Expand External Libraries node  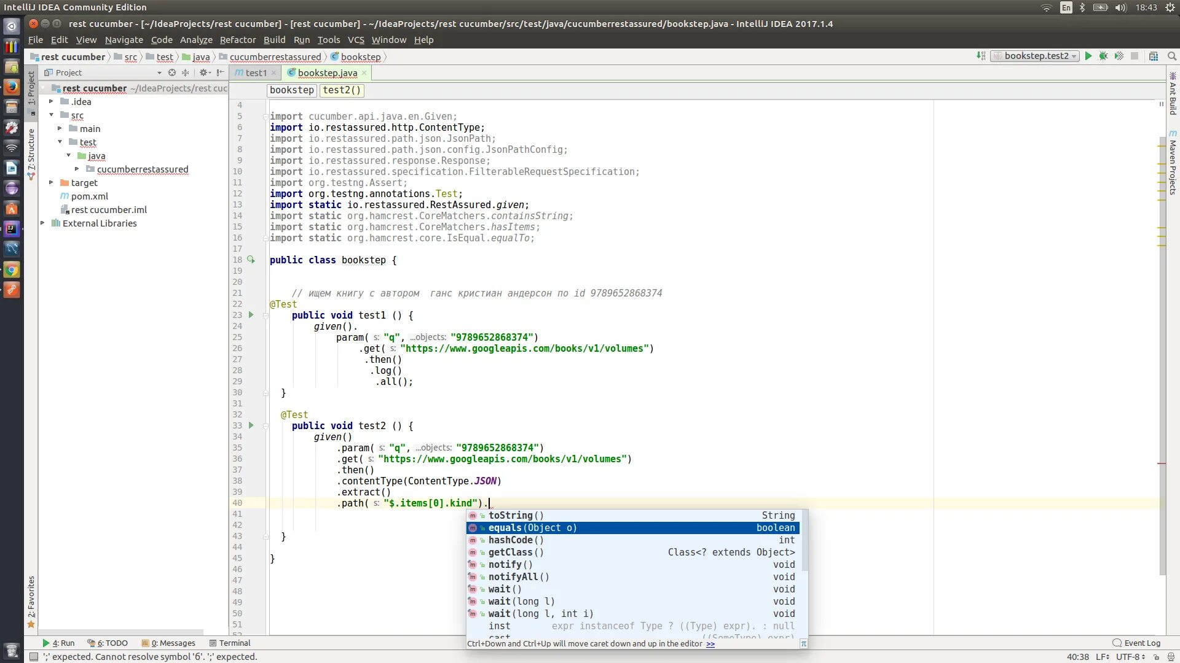[x=42, y=223]
